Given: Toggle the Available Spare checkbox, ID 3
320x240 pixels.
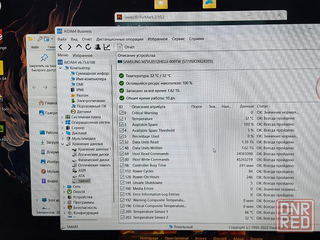Looking at the screenshot, I should click(121, 124).
